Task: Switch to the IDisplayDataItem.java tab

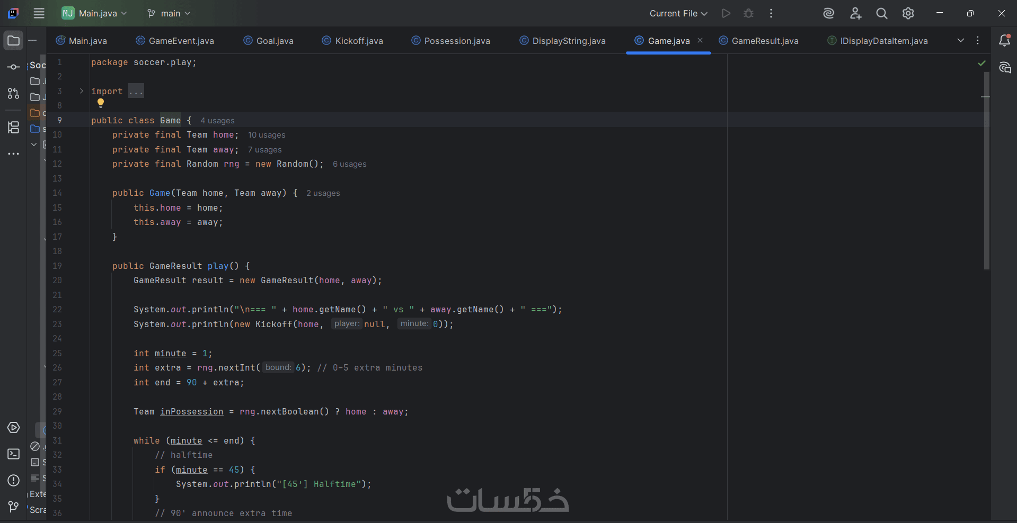Action: (878, 41)
